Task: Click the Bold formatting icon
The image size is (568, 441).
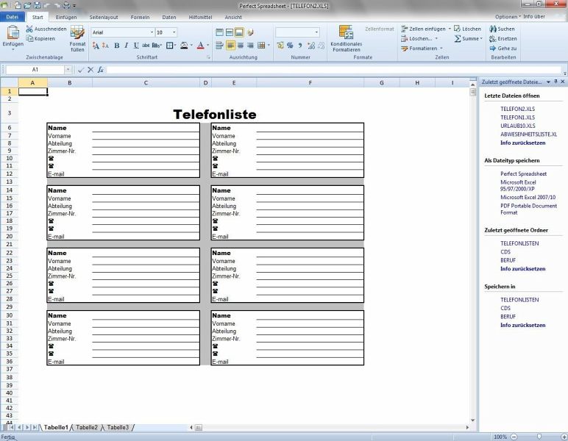Action: tap(116, 46)
